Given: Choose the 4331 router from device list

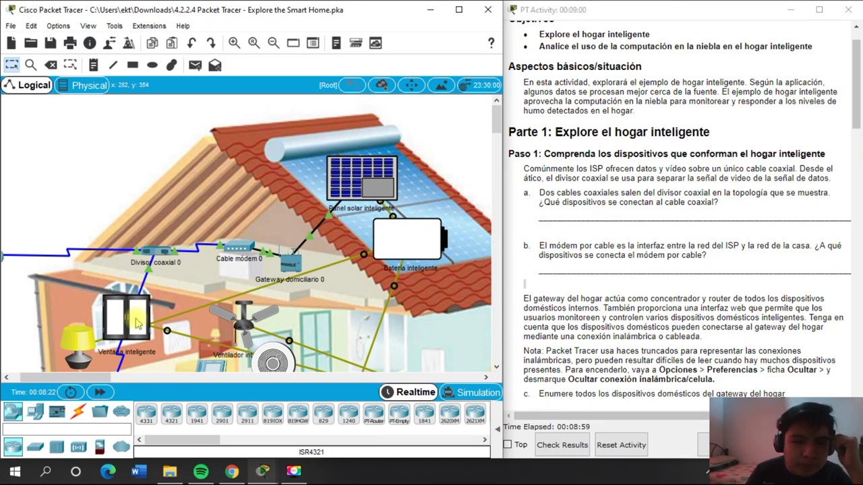Looking at the screenshot, I should (146, 414).
